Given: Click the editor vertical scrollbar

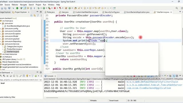Looking at the screenshot, I should coord(182,37).
